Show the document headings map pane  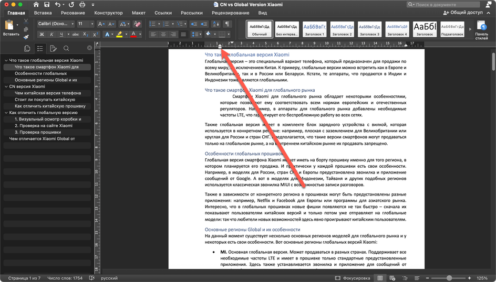[40, 48]
